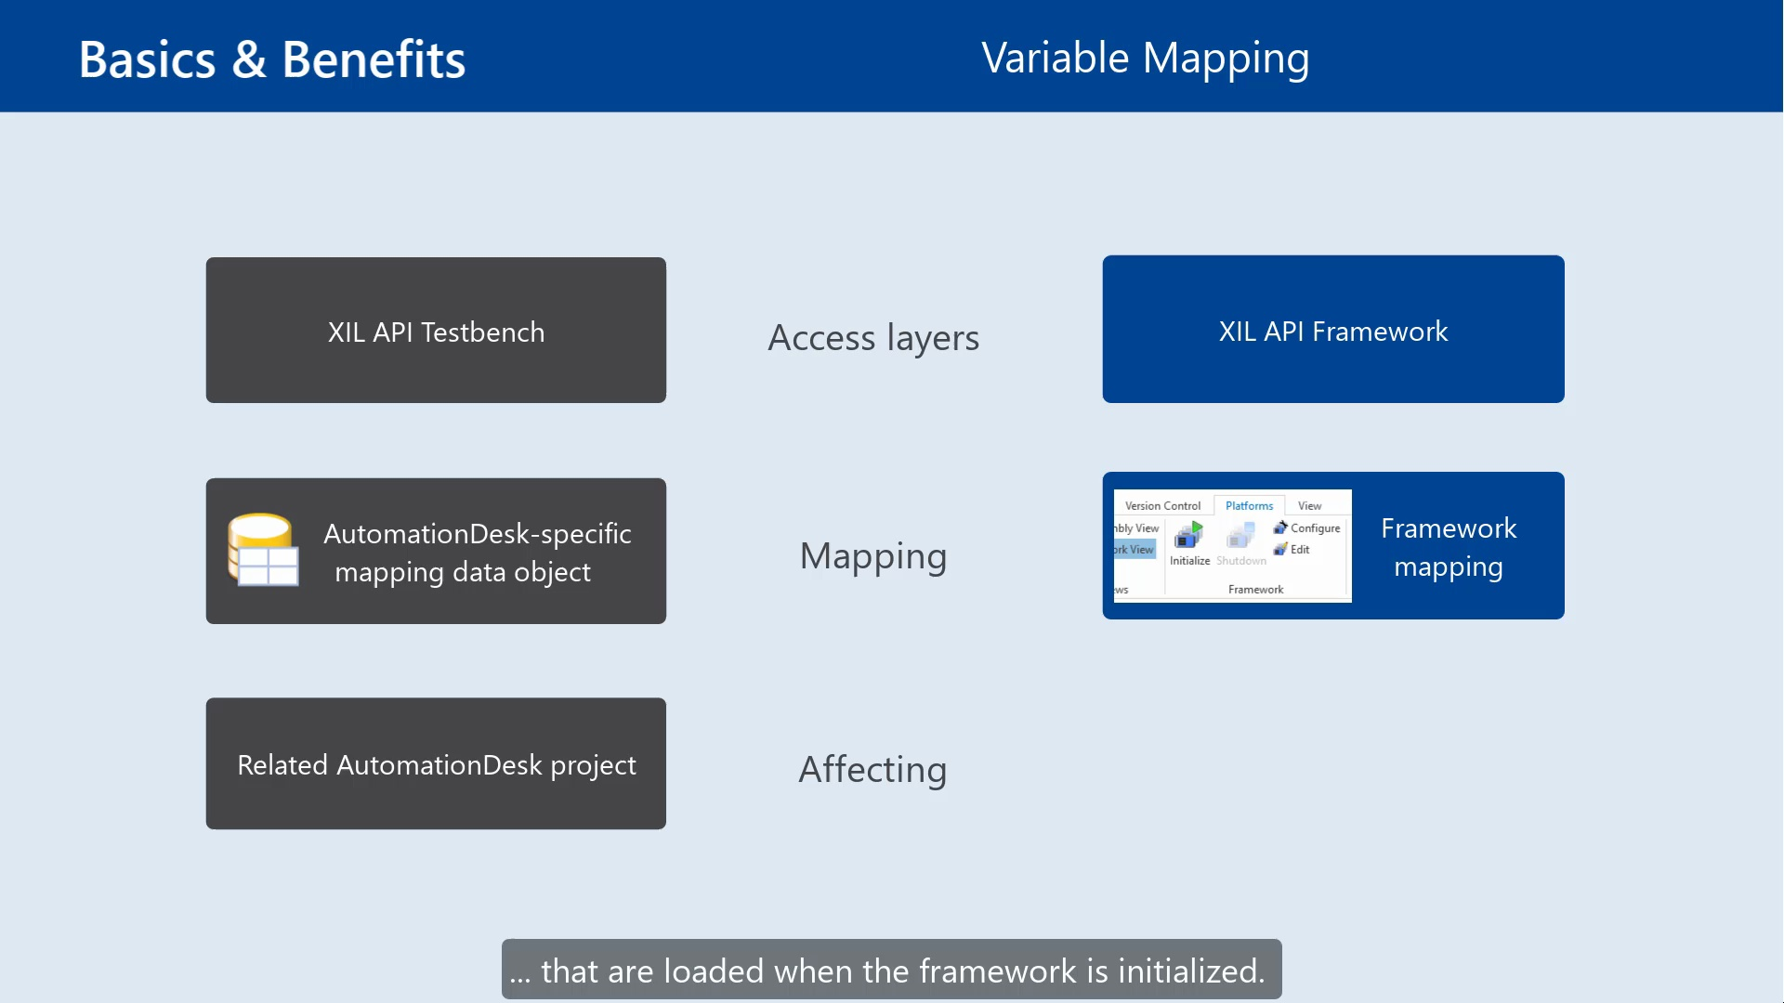This screenshot has width=1784, height=1003.
Task: Click the Variable Mapping heading
Action: 1146,58
